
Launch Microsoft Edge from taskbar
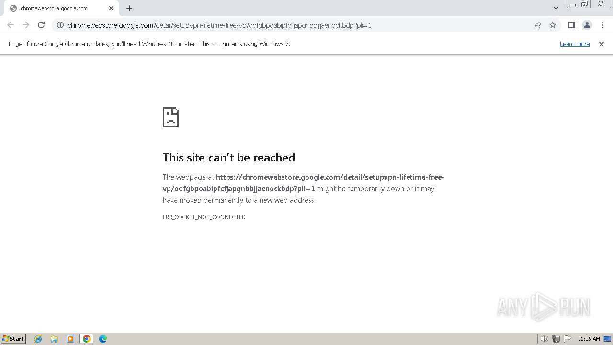[x=103, y=339]
